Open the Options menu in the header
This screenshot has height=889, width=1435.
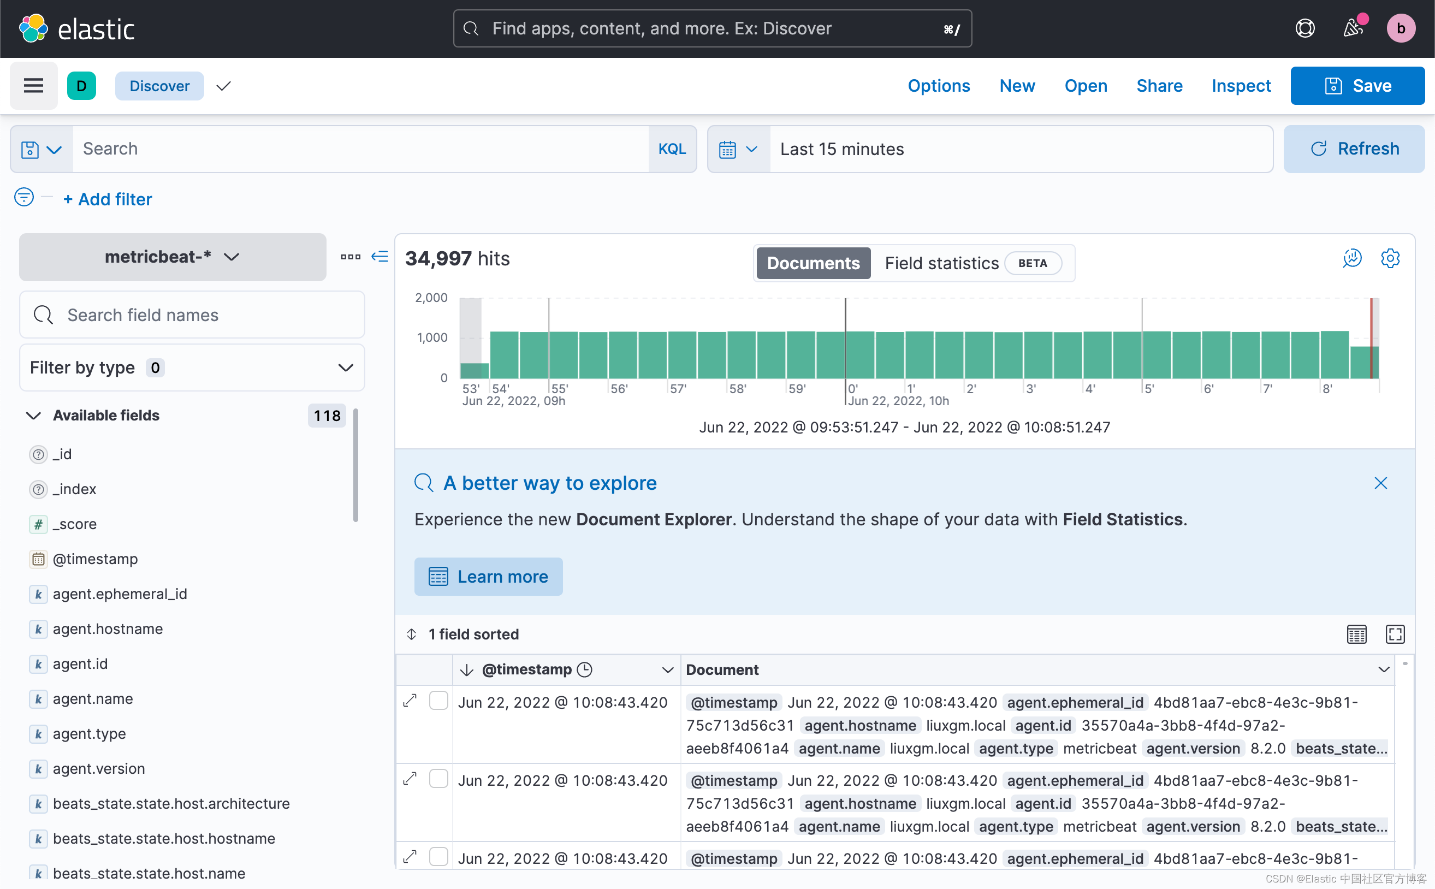[x=938, y=85]
